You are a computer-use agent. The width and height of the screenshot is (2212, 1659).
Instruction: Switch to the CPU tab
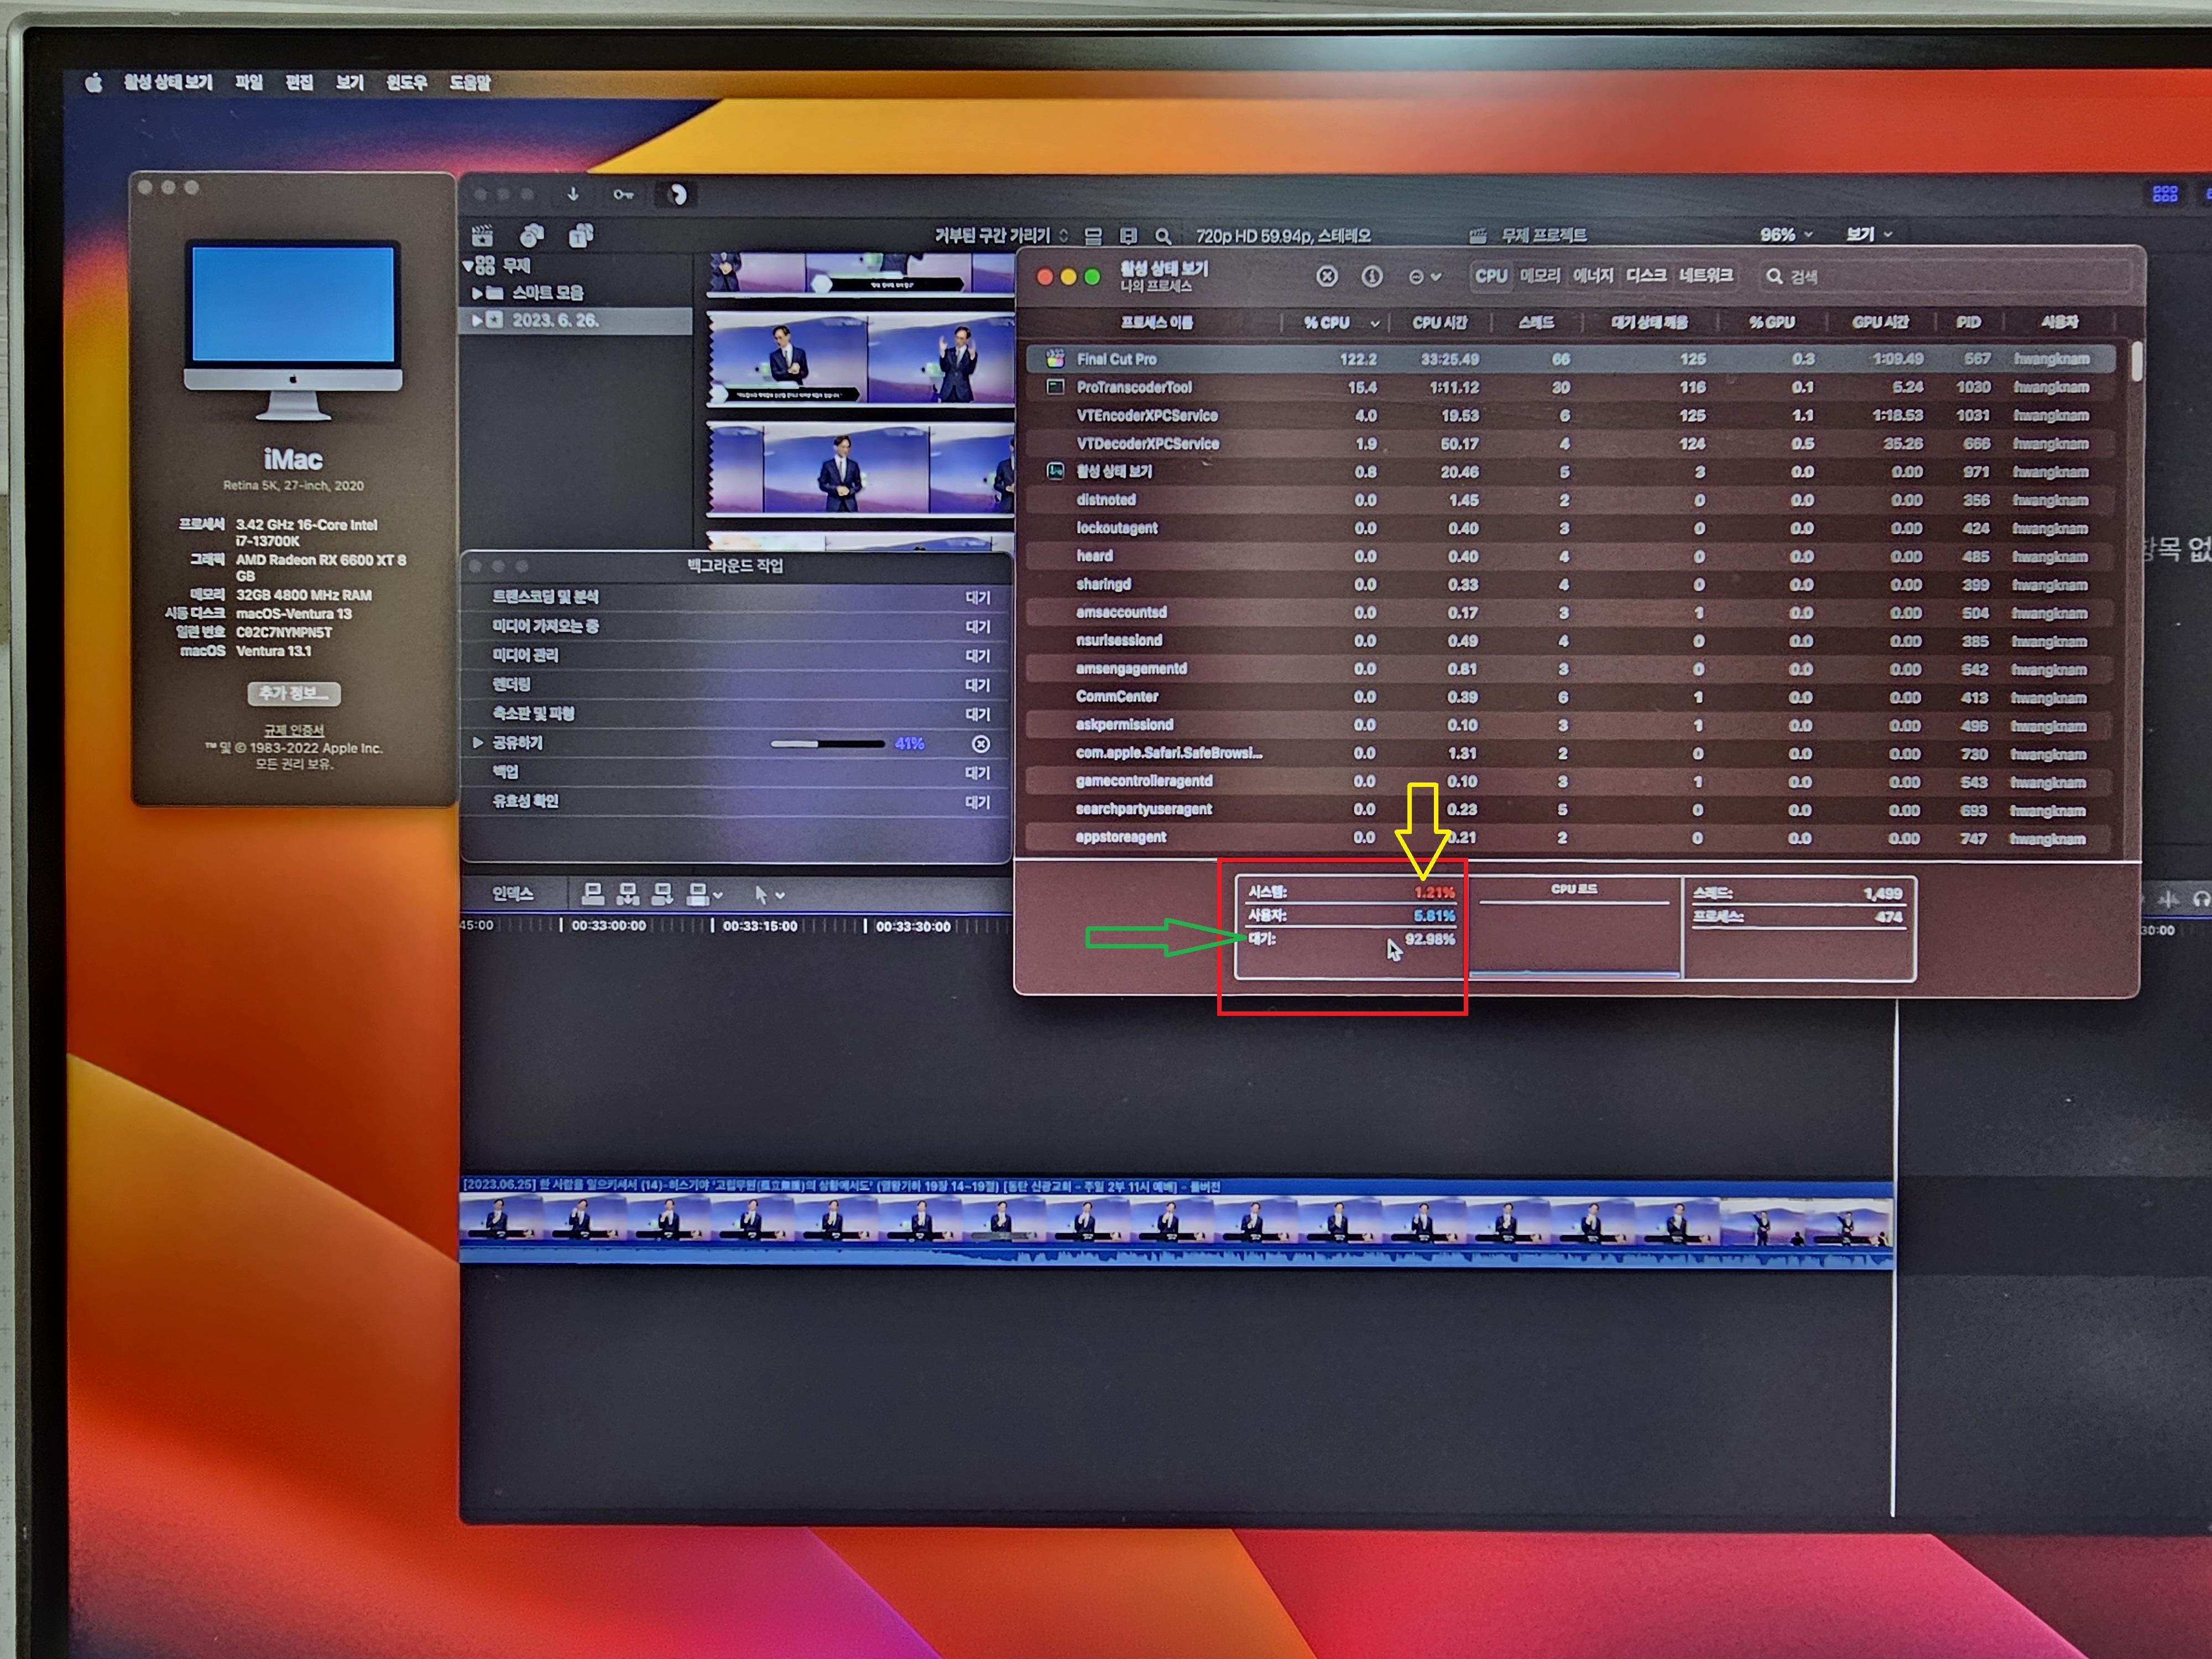(1490, 276)
